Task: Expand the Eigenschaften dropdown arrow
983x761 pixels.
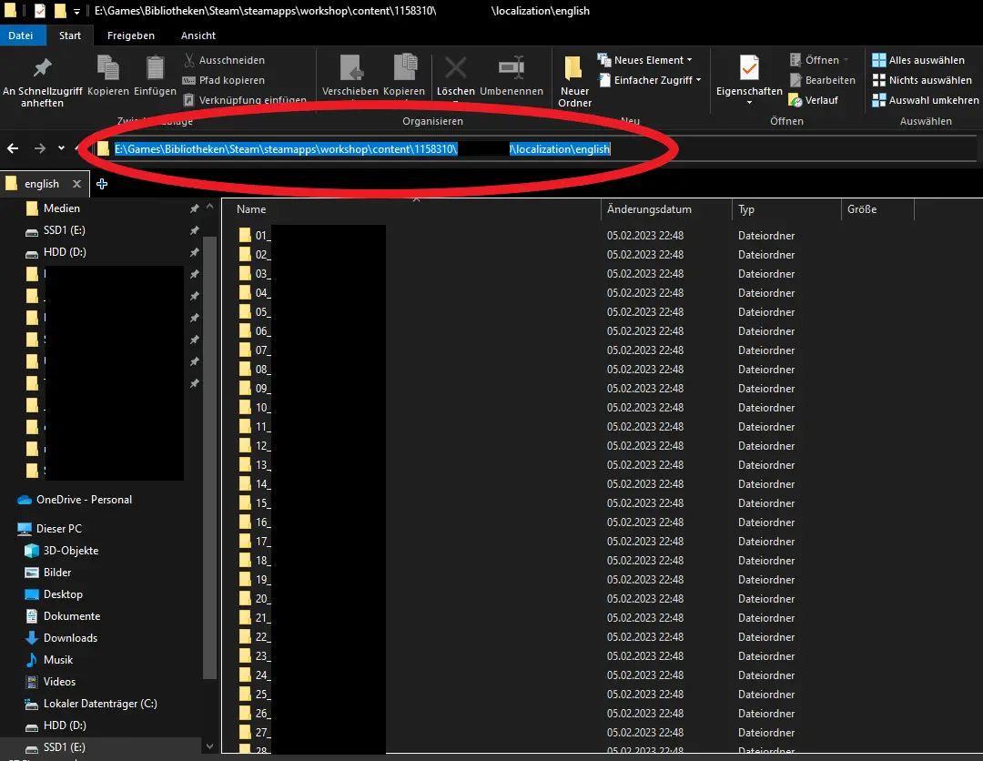Action: tap(749, 103)
